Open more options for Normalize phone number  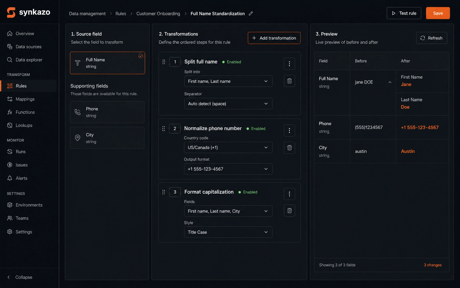coord(289,131)
